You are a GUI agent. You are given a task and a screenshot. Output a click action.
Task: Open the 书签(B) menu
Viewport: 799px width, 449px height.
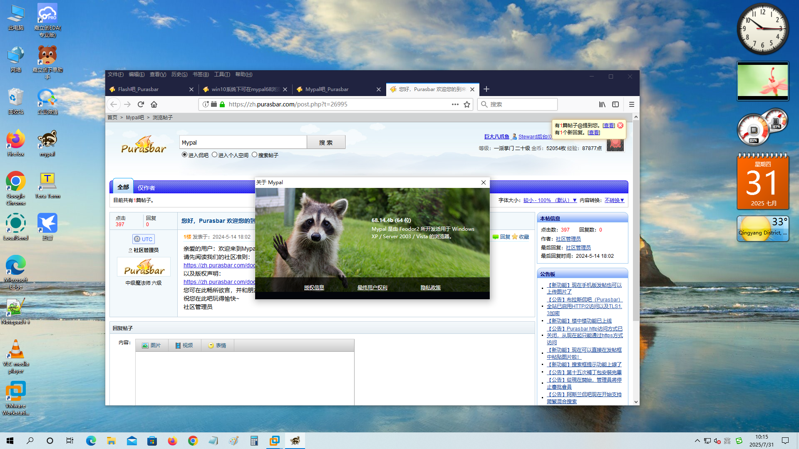[201, 74]
